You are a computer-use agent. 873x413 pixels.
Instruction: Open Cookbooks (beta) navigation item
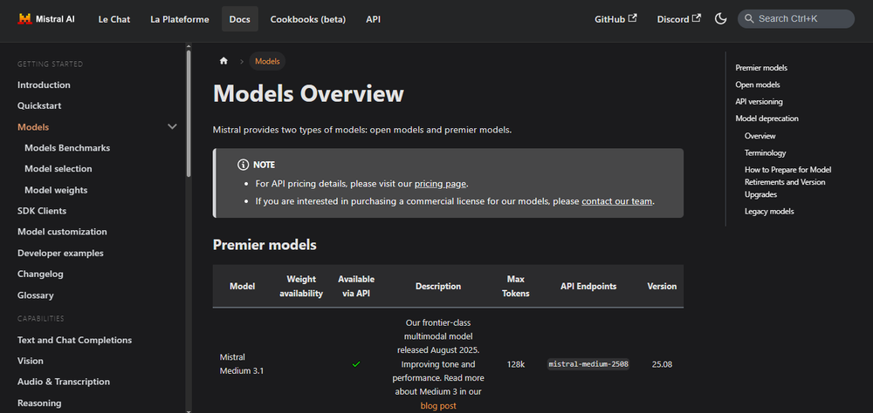(308, 19)
